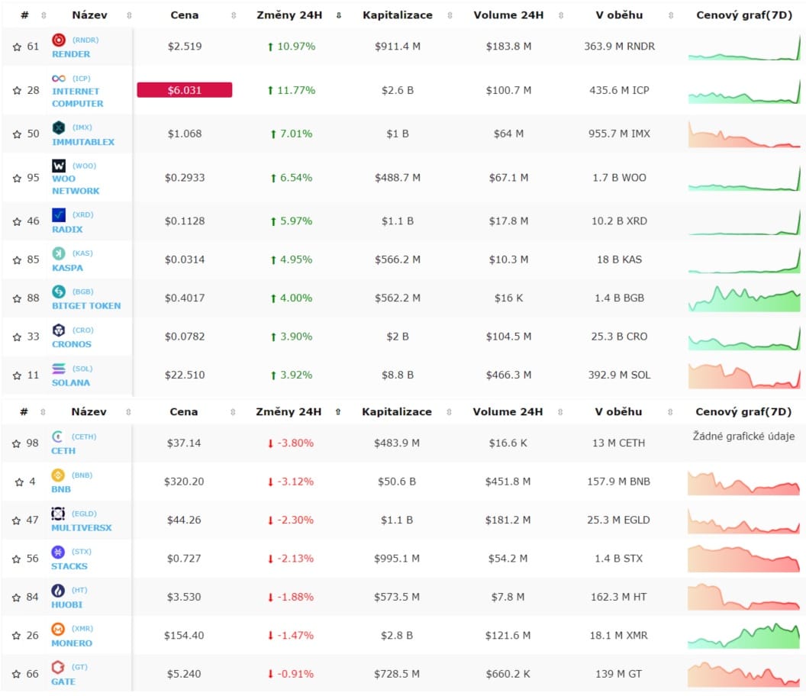Toggle favorite star for Kaspa
This screenshot has height=696, width=806.
click(x=17, y=260)
